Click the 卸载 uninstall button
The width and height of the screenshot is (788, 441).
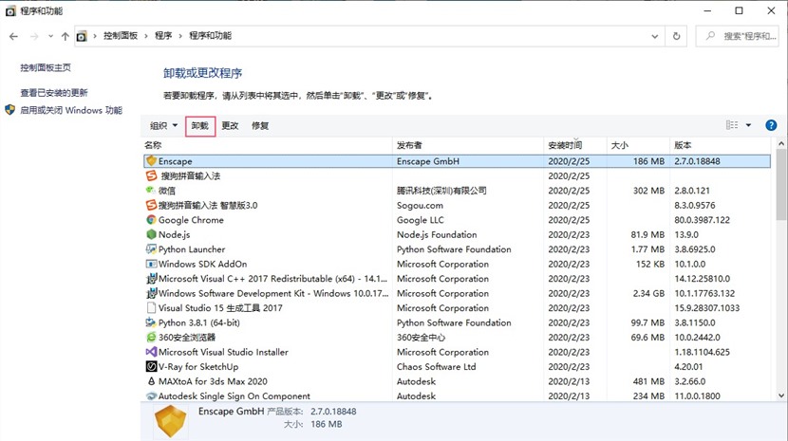click(x=200, y=126)
